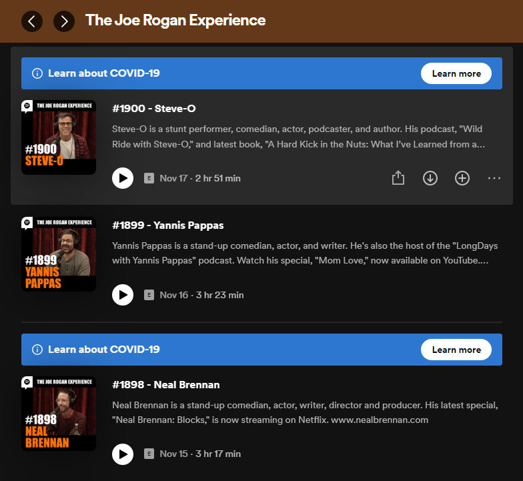
Task: Click explicit badge on Neal Brennan episode
Action: 149,454
